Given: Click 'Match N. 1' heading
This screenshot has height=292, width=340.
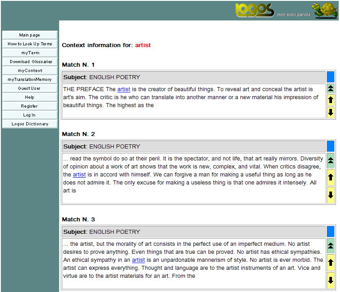Looking at the screenshot, I should pos(78,65).
